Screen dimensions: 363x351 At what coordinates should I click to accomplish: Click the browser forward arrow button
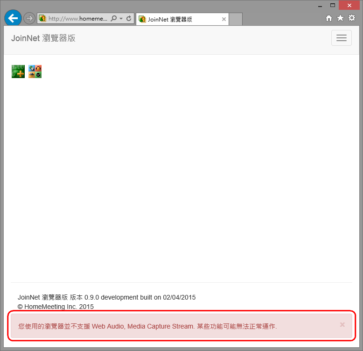tap(29, 18)
